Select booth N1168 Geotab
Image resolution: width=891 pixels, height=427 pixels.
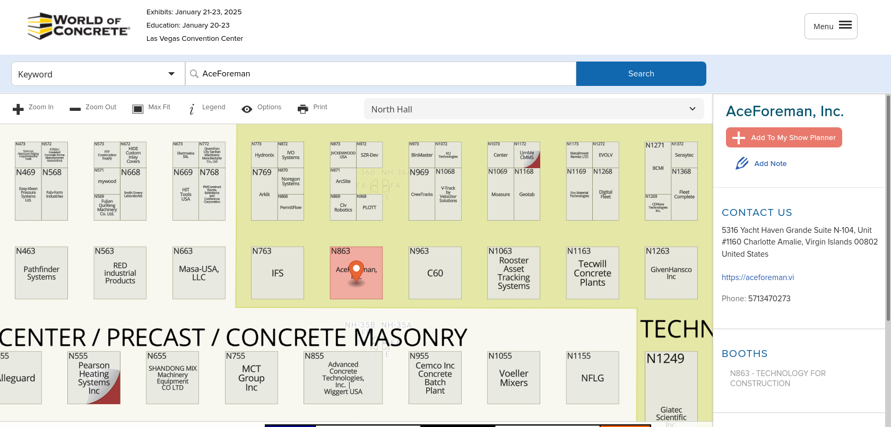pyautogui.click(x=527, y=194)
